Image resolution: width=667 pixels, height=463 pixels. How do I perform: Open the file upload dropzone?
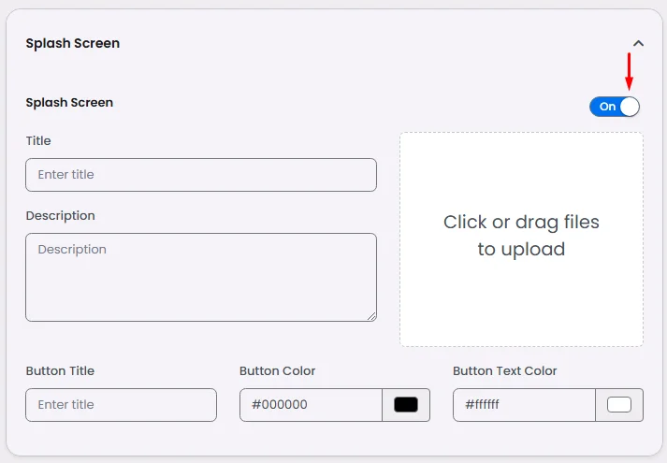(521, 239)
